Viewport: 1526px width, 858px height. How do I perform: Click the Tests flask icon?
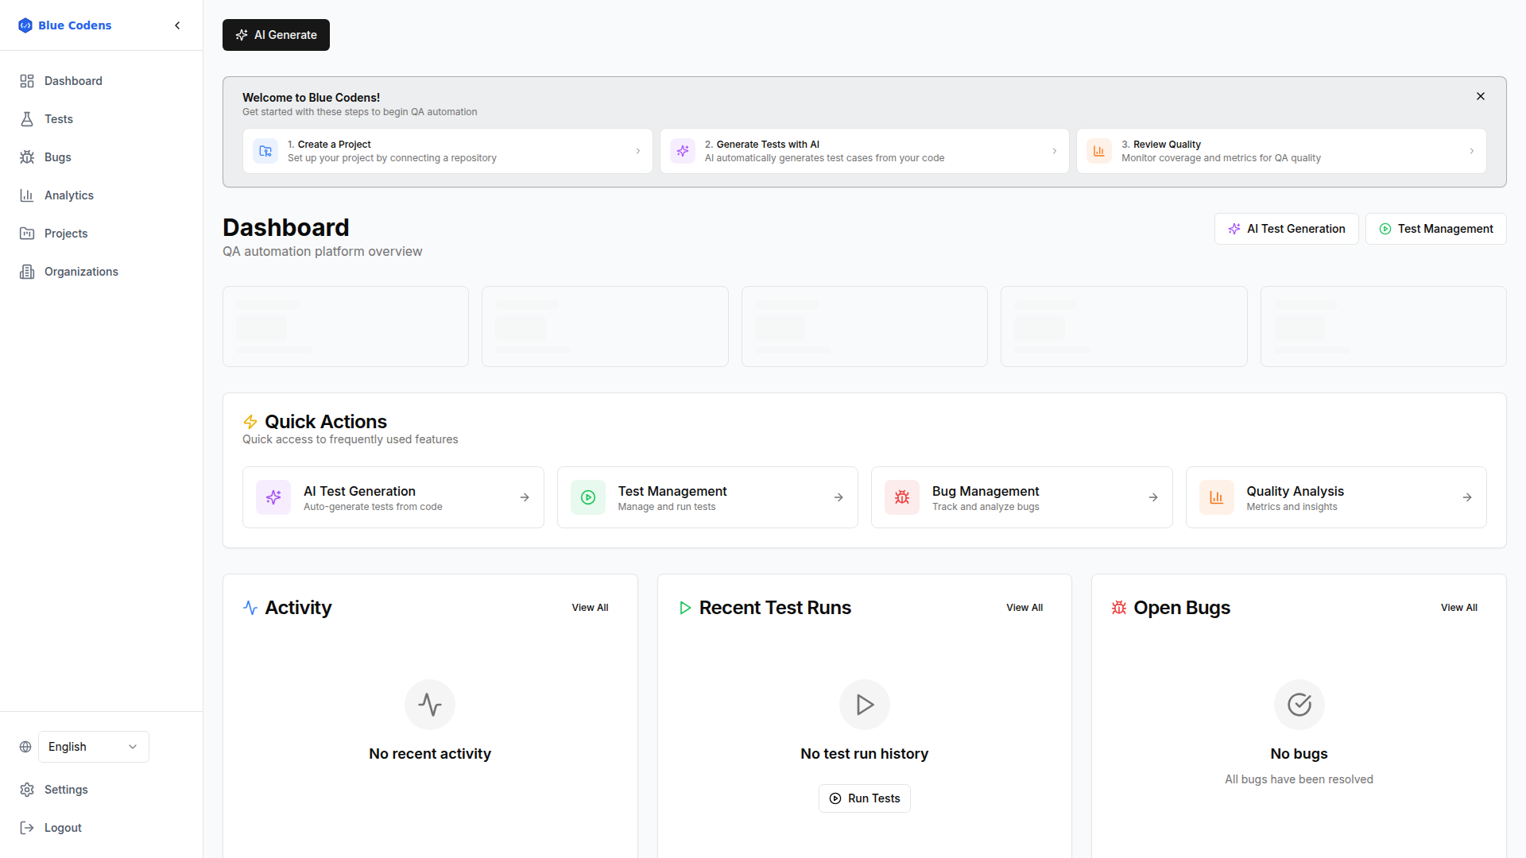[27, 119]
